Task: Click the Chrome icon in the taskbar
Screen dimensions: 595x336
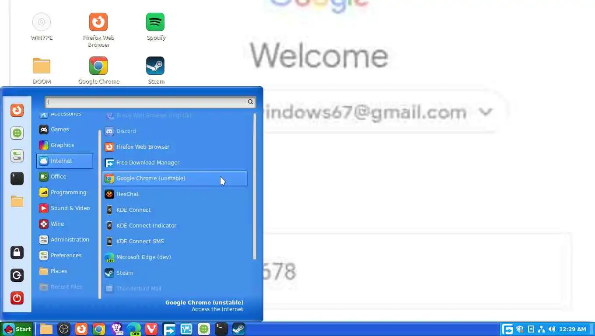Action: pyautogui.click(x=99, y=329)
